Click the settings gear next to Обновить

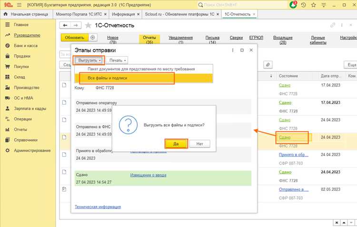point(93,37)
